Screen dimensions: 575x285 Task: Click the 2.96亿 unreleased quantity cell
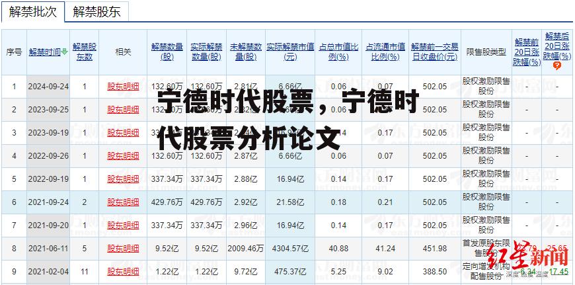(246, 225)
